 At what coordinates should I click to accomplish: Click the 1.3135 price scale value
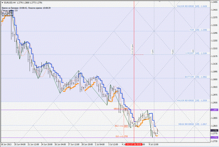pyautogui.click(x=214, y=64)
